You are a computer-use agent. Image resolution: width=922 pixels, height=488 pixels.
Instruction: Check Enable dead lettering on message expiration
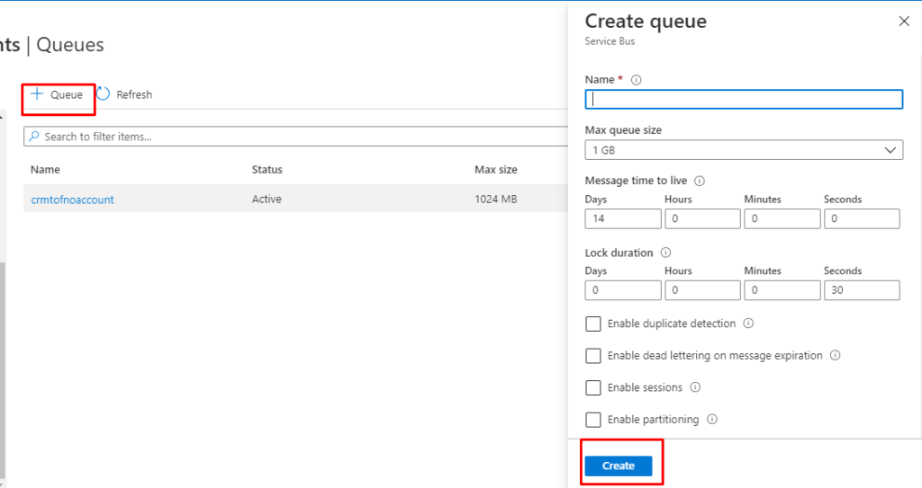[x=593, y=356]
